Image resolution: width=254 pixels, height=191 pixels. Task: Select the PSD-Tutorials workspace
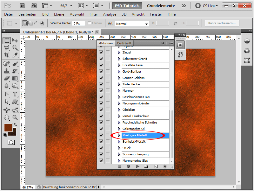click(127, 6)
